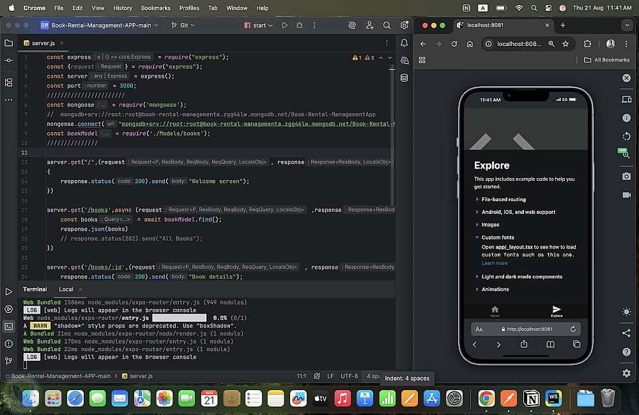The image size is (639, 415).
Task: Take a device screenshot camera icon
Action: [x=626, y=176]
